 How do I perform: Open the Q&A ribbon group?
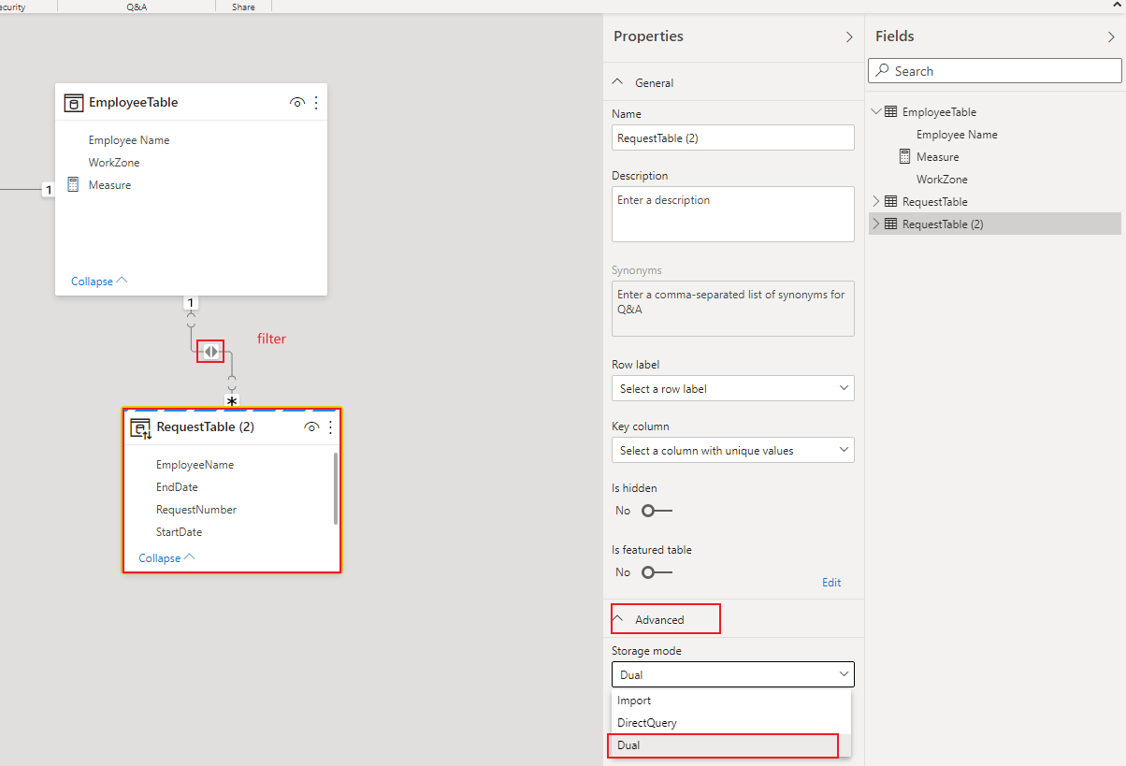(x=137, y=6)
